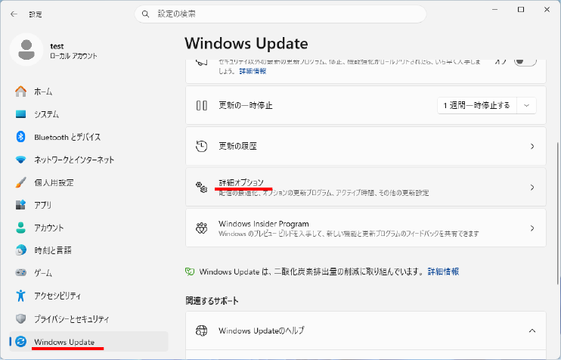The width and height of the screenshot is (561, 360).
Task: Open 時刻と言語 label
Action: [x=53, y=250]
